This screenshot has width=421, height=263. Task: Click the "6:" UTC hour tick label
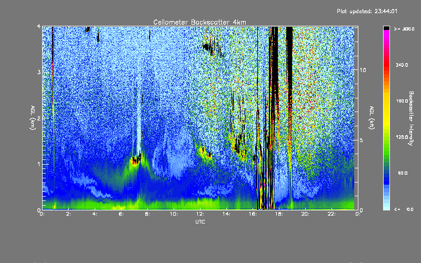point(121,214)
